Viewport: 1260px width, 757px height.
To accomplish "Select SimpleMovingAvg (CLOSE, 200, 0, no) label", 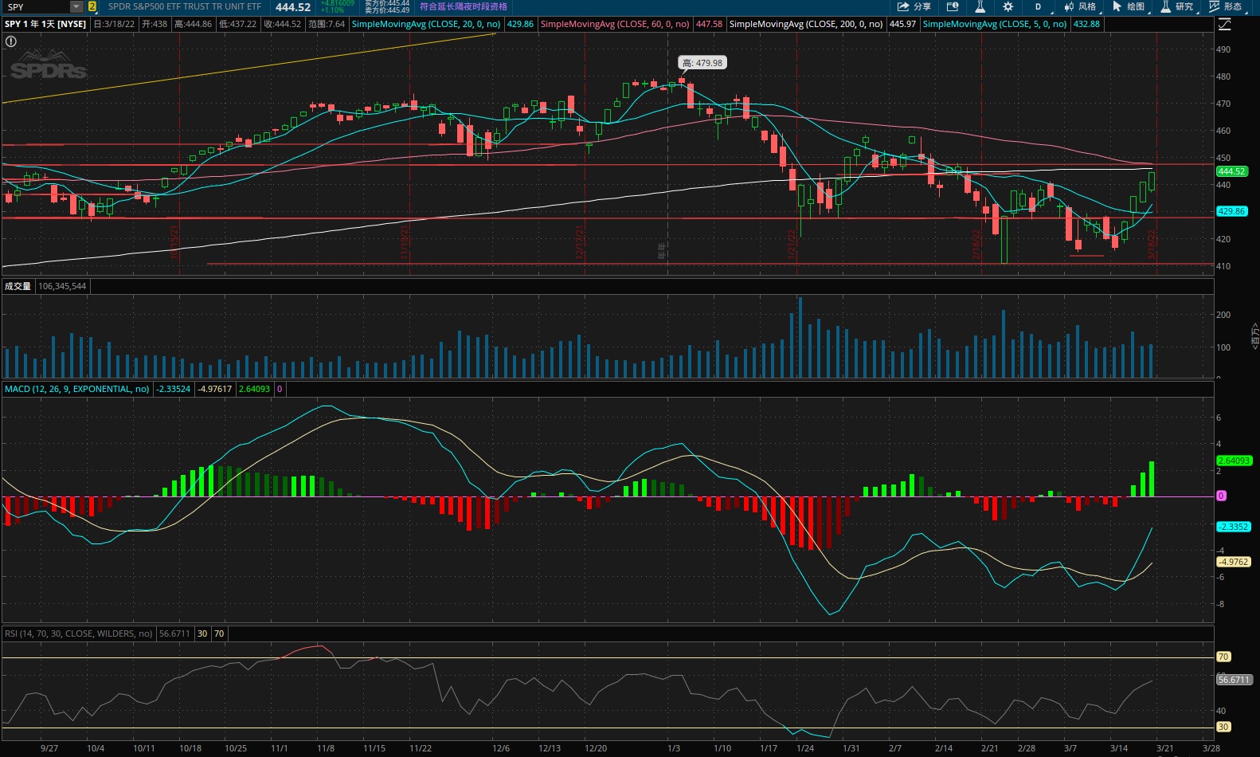I will tap(806, 24).
